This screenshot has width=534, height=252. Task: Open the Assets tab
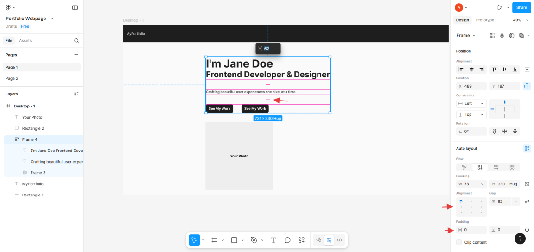(25, 41)
